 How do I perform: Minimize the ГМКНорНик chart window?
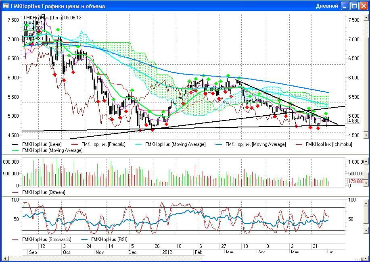pos(345,6)
